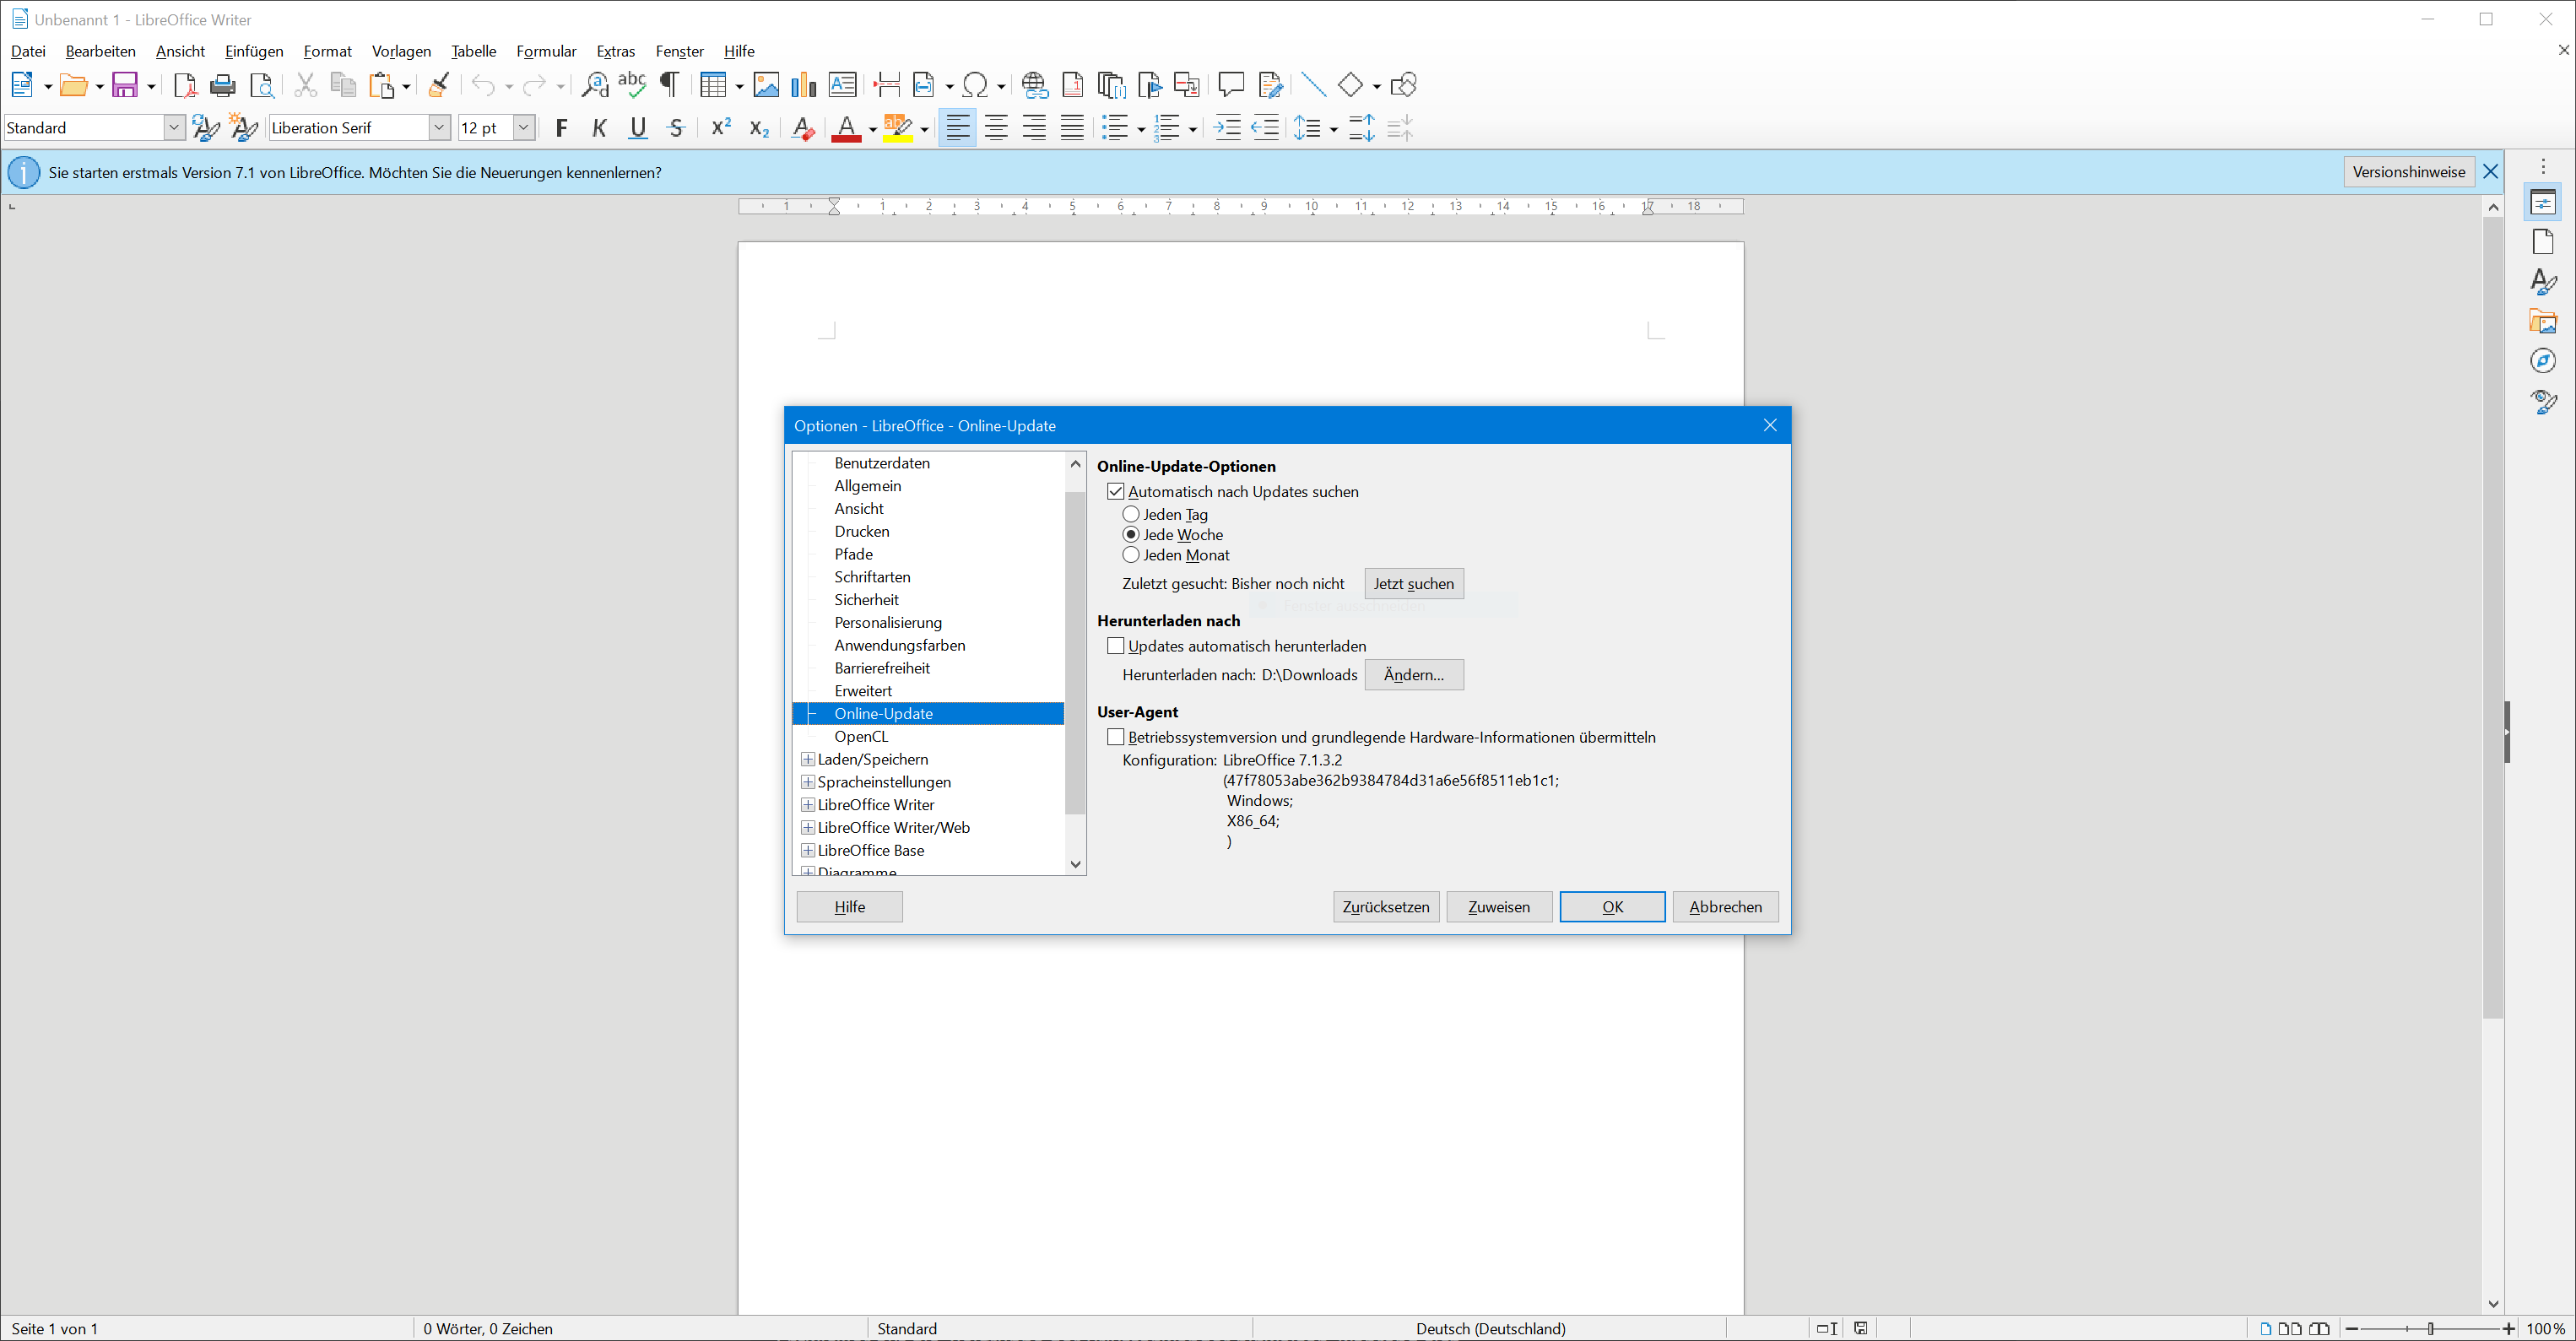2576x1341 pixels.
Task: Toggle formatting marks pilcrow icon
Action: [x=670, y=86]
